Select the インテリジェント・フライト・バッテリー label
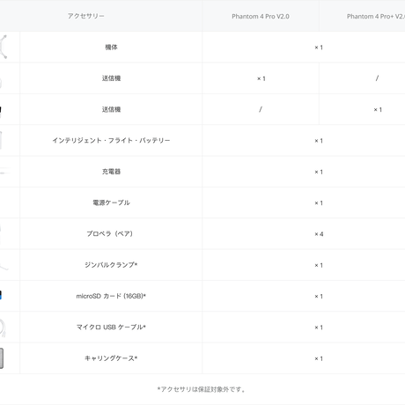This screenshot has height=405, width=405. tap(111, 141)
